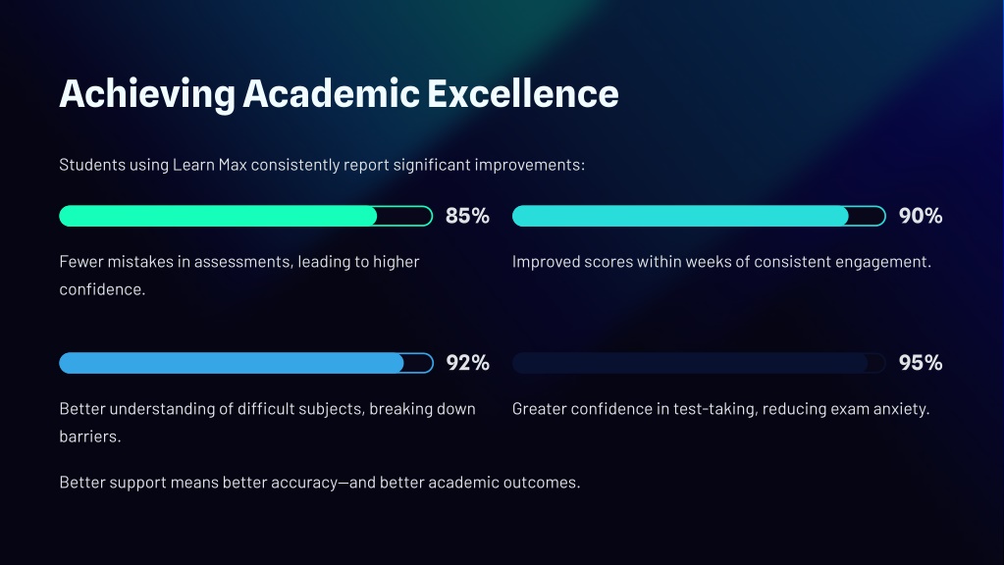Viewport: 1004px width, 565px height.
Task: Select the 90% percentage label
Action: pos(921,216)
